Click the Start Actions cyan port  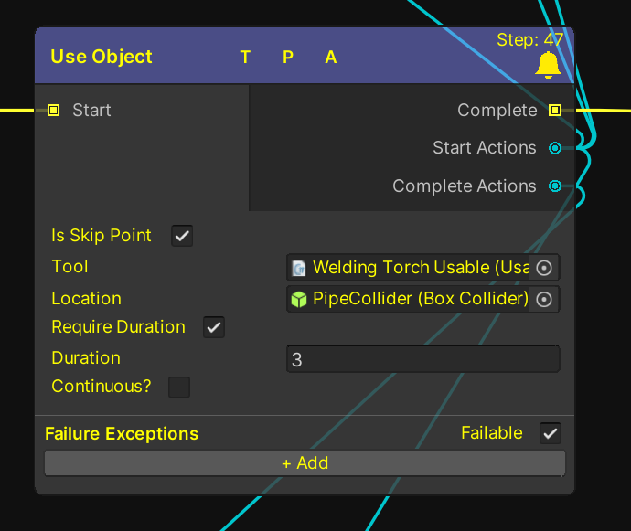click(x=555, y=148)
